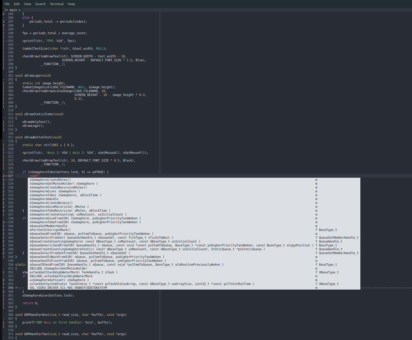412x340 pixels.
Task: Collapse the fold at line 302
Action: click(x=4, y=79)
